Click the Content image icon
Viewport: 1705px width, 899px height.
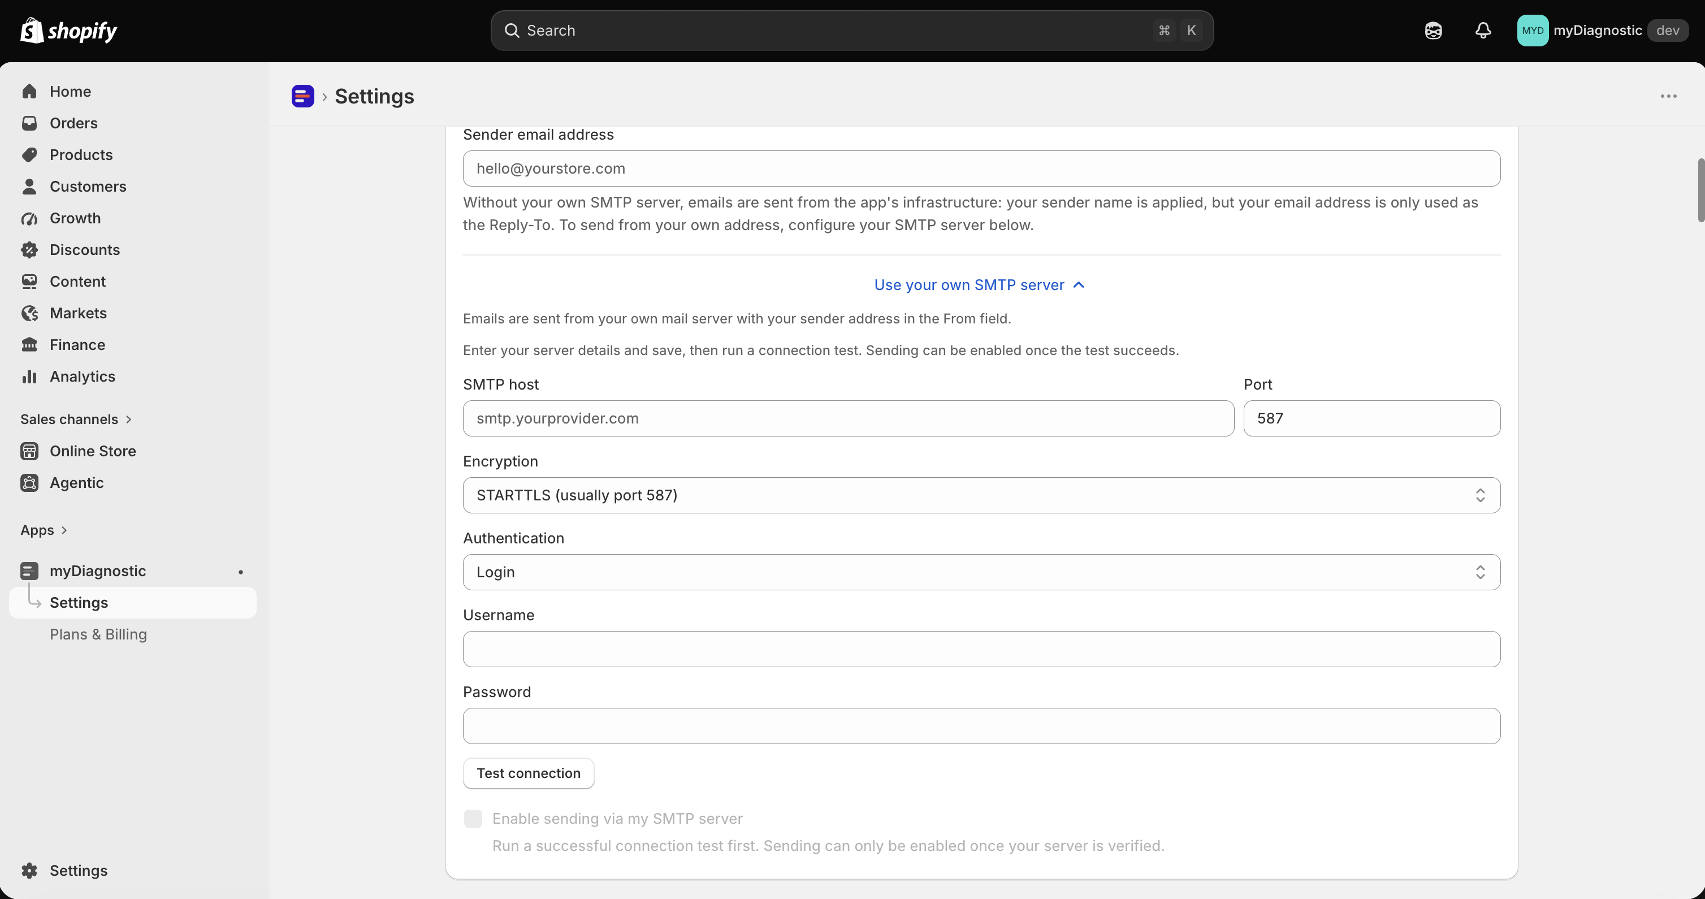click(x=29, y=282)
